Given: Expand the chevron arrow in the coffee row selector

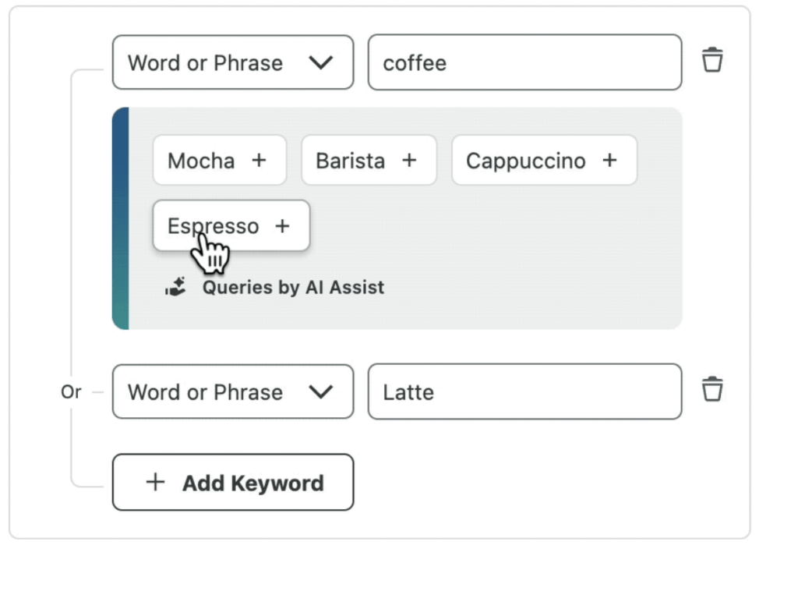Looking at the screenshot, I should click(320, 62).
